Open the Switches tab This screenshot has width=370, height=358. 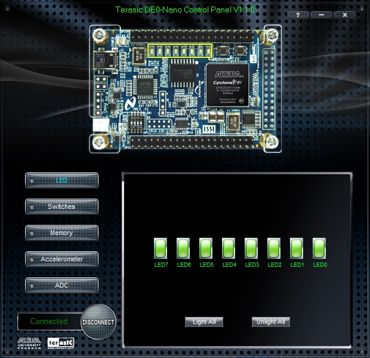[61, 206]
